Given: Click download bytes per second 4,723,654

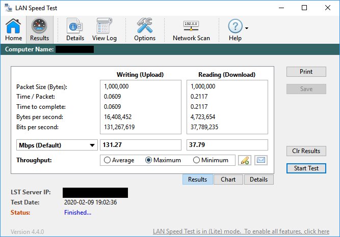Looking at the screenshot, I should pyautogui.click(x=203, y=117).
